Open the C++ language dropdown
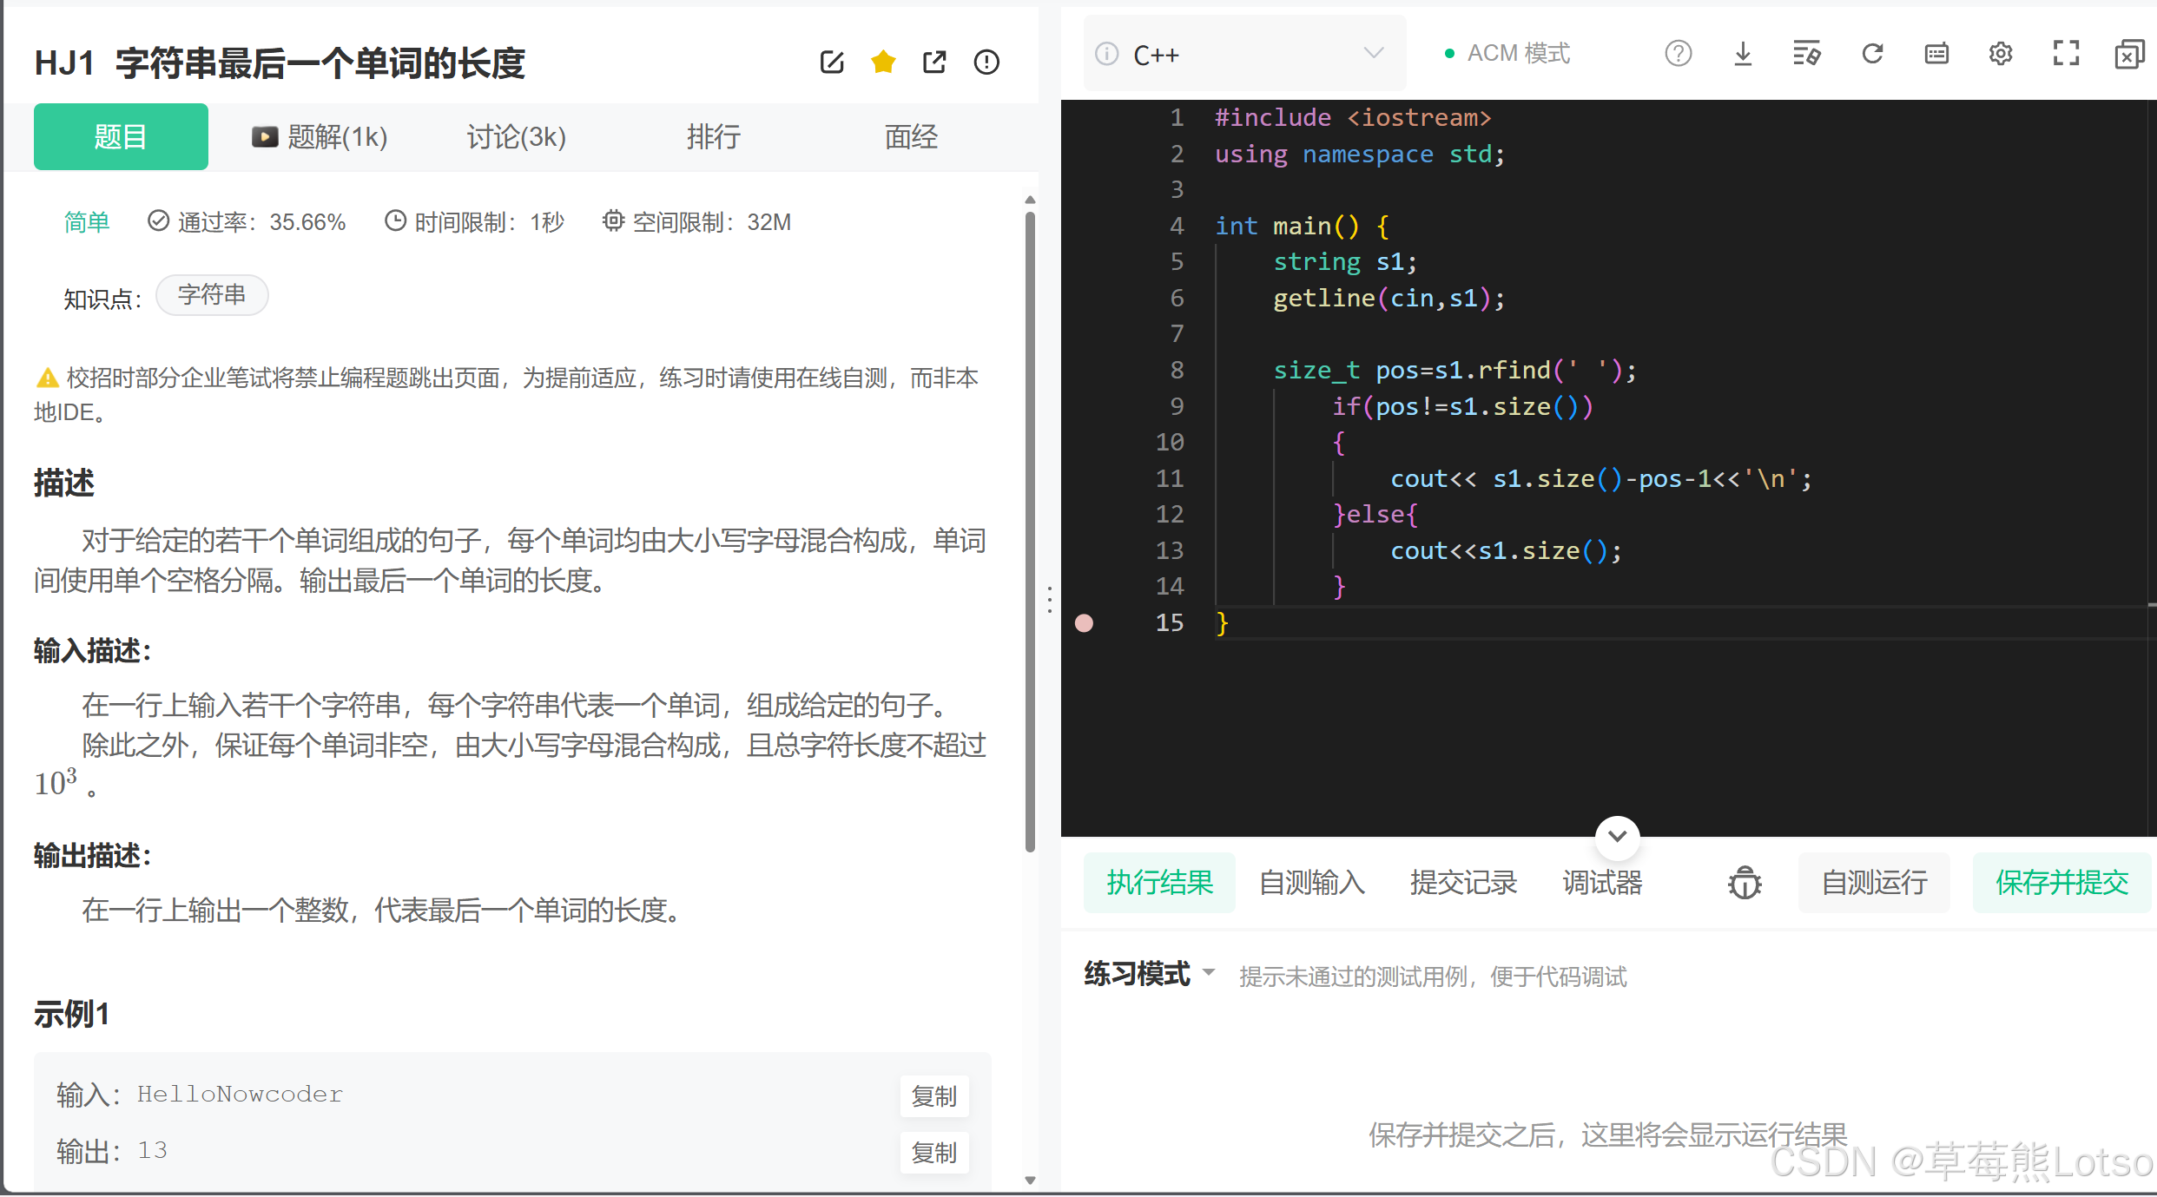Image resolution: width=2157 pixels, height=1197 pixels. coord(1243,54)
